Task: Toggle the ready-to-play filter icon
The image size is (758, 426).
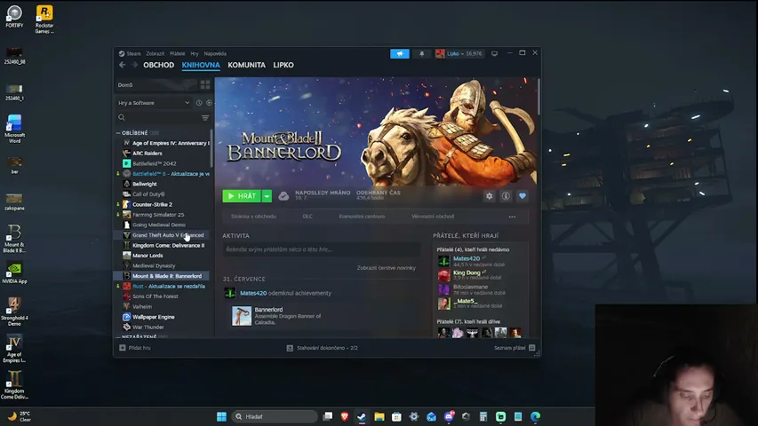Action: pos(209,103)
